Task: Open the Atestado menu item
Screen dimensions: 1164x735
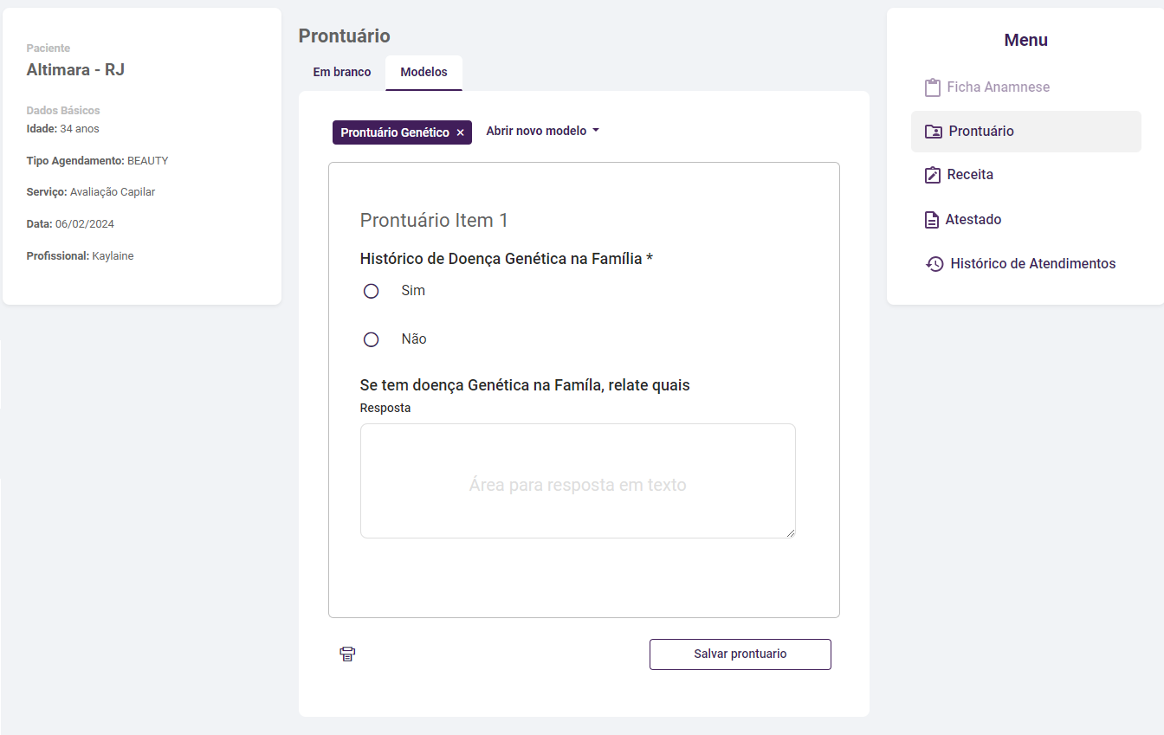Action: (973, 220)
